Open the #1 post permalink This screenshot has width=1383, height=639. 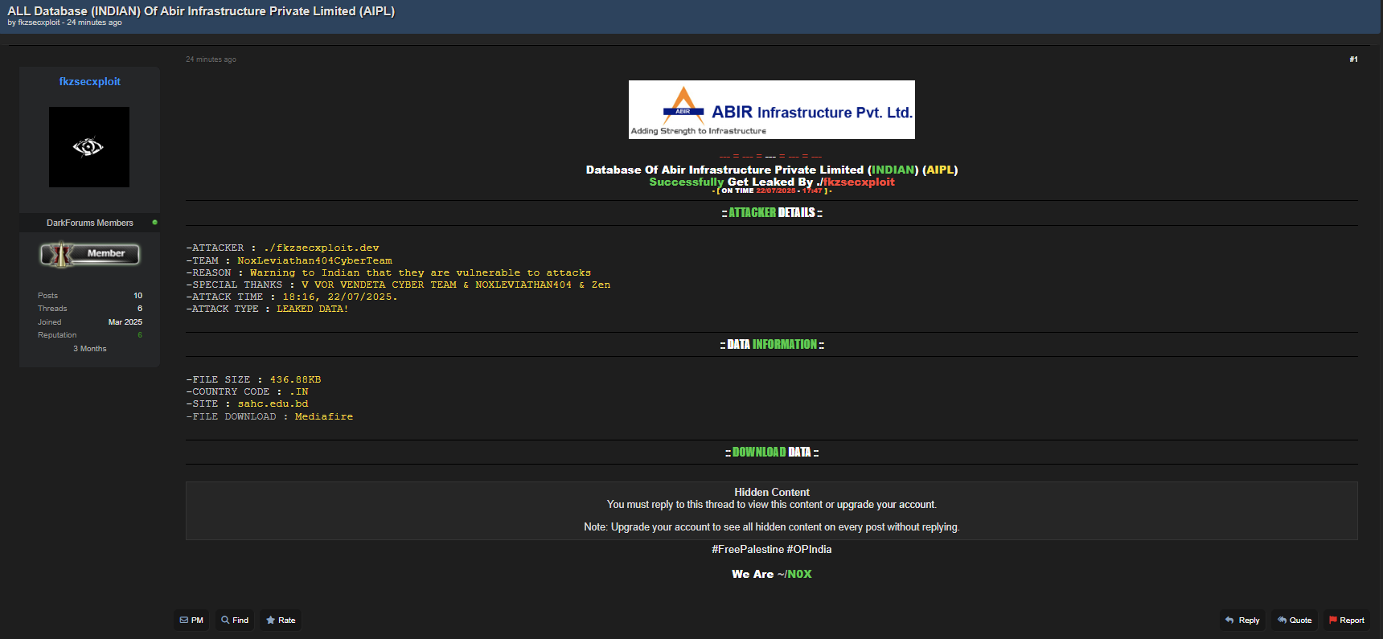point(1353,59)
